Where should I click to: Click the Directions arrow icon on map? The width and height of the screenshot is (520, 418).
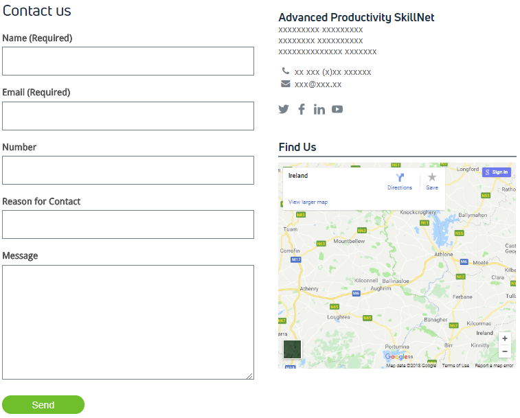pos(400,178)
